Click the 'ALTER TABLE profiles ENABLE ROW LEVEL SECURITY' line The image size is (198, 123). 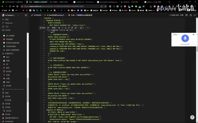(x=69, y=68)
